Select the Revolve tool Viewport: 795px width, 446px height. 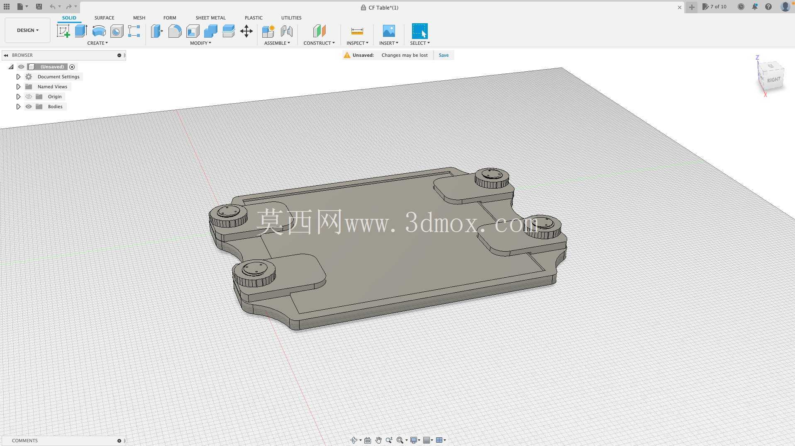click(x=99, y=31)
